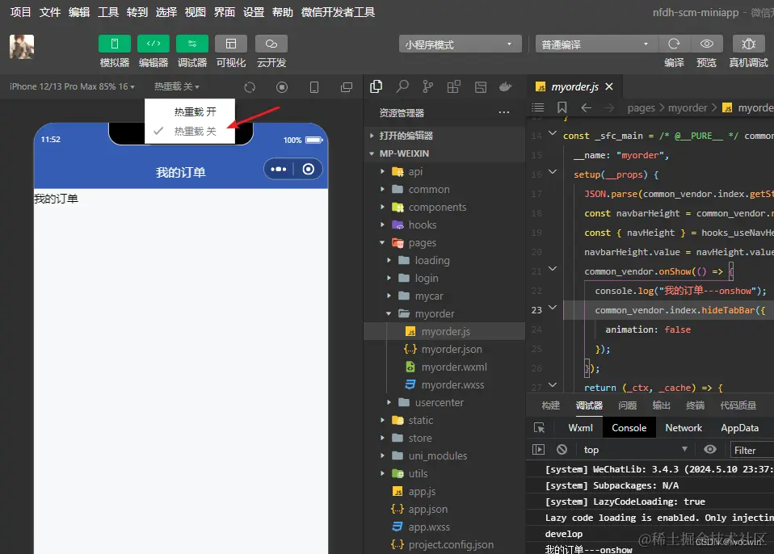
Task: Toggle console sidebar panel icon
Action: [538, 449]
